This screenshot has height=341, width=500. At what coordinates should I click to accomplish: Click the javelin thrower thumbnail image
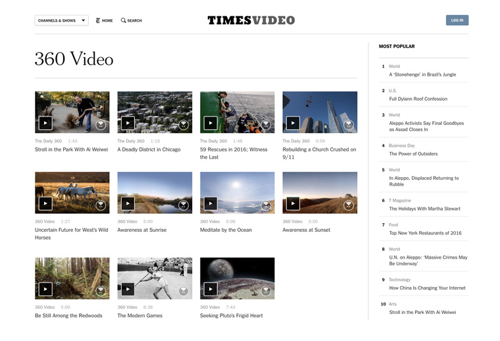pos(155,278)
